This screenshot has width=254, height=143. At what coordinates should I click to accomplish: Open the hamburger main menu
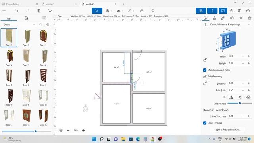[4, 11]
